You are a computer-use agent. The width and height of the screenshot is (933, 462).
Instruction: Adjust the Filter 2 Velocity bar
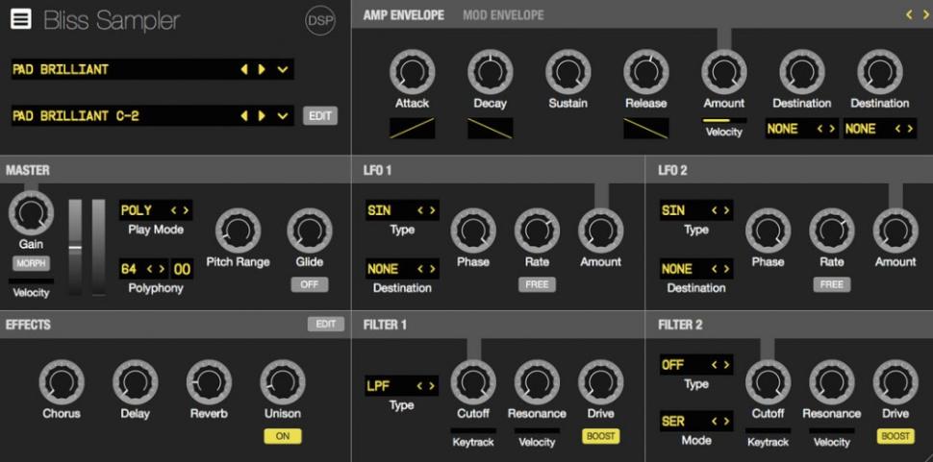point(832,430)
